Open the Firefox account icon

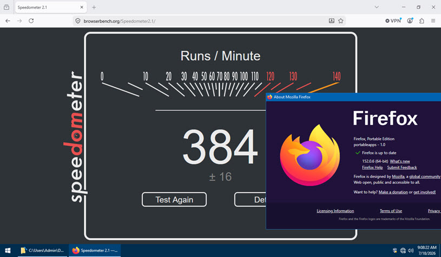coord(410,21)
